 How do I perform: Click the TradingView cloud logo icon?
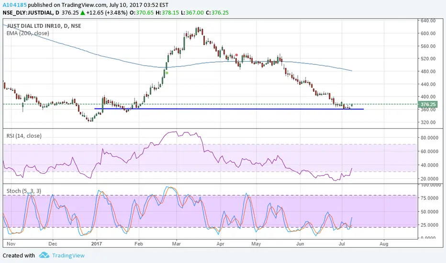pos(44,255)
